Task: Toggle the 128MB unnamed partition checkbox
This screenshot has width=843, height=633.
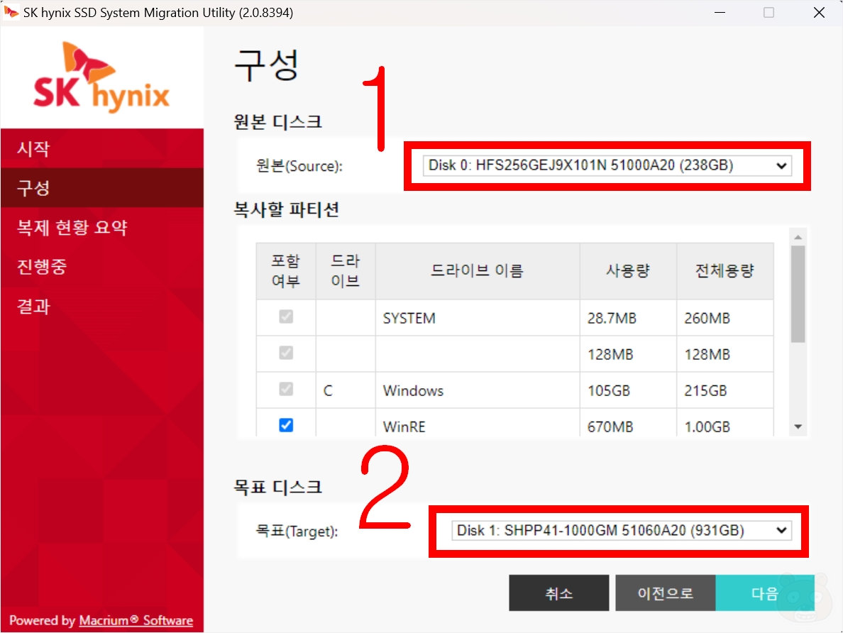Action: pos(286,353)
